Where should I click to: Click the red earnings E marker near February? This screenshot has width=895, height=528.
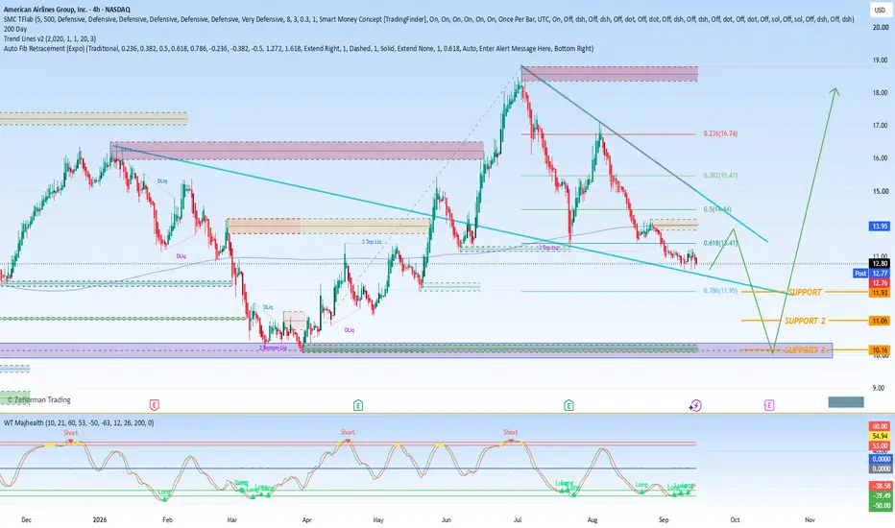point(154,405)
